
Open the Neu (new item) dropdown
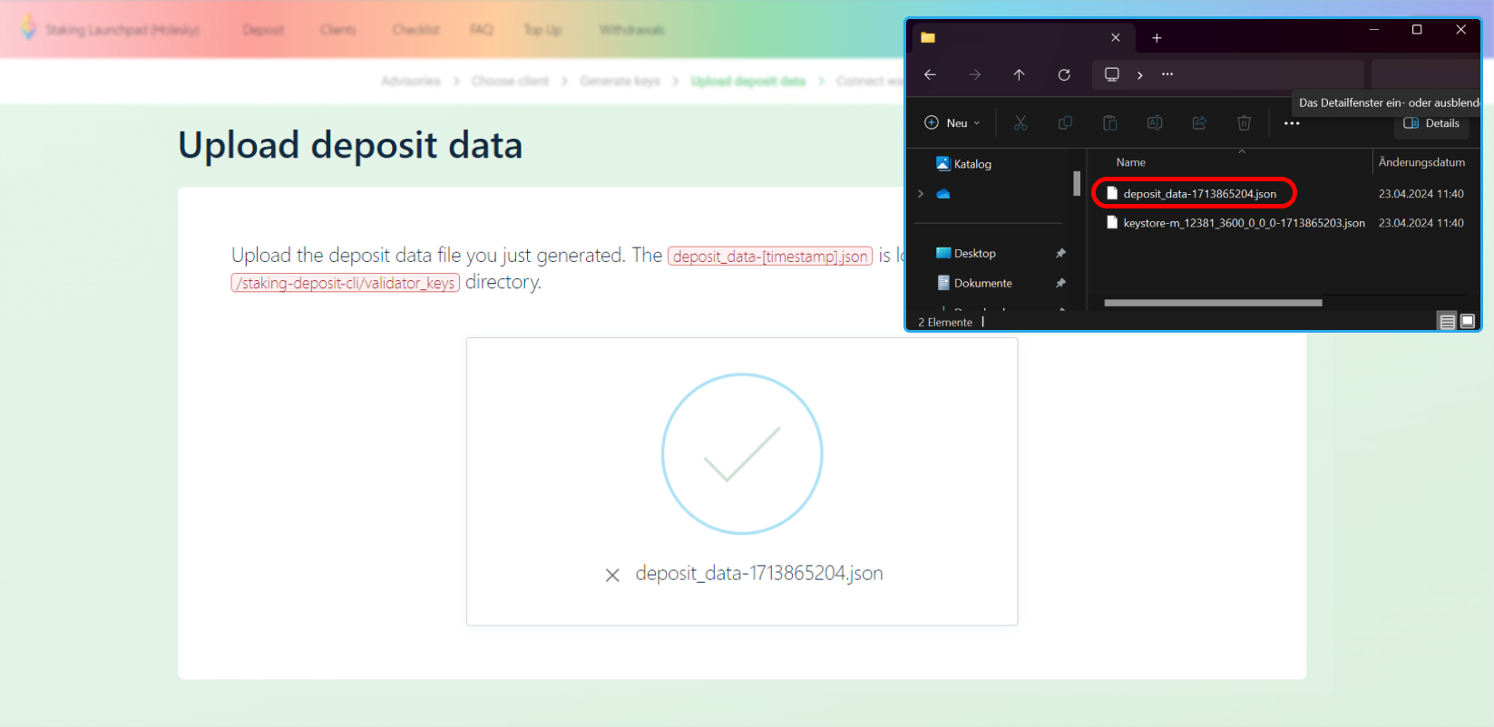952,122
